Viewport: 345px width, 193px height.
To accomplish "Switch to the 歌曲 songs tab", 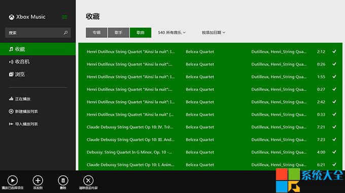I will tap(141, 33).
